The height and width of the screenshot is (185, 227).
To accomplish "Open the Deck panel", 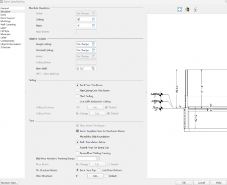I will click(3, 15).
